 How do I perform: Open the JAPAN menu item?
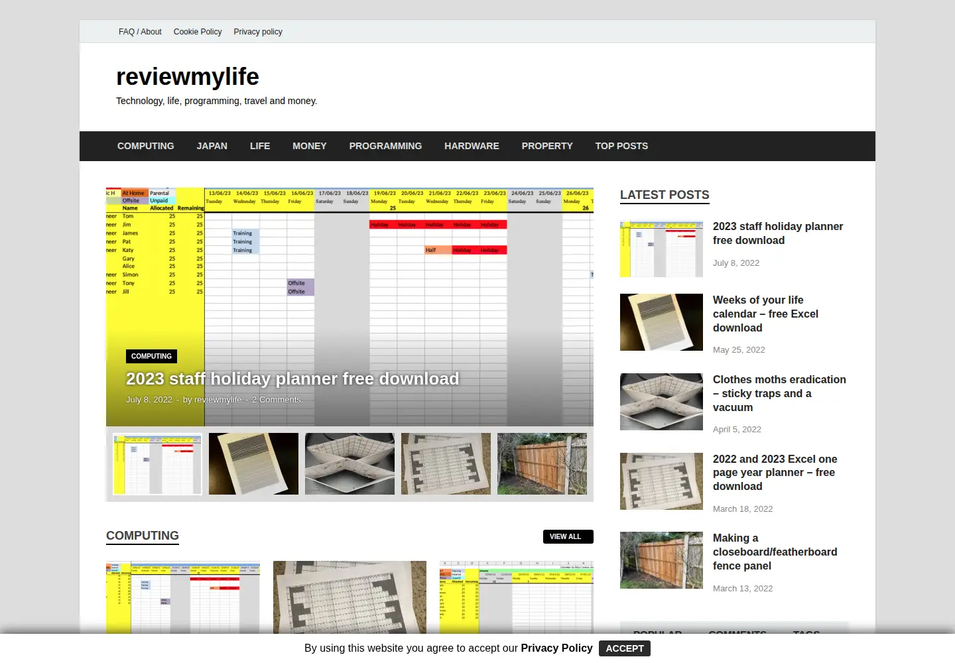[212, 146]
